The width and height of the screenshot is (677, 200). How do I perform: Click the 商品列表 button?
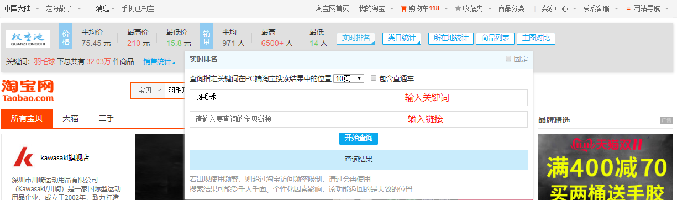point(495,38)
